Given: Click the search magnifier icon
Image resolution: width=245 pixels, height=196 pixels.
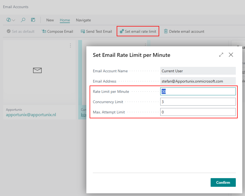Looking at the screenshot, I should (23, 20).
